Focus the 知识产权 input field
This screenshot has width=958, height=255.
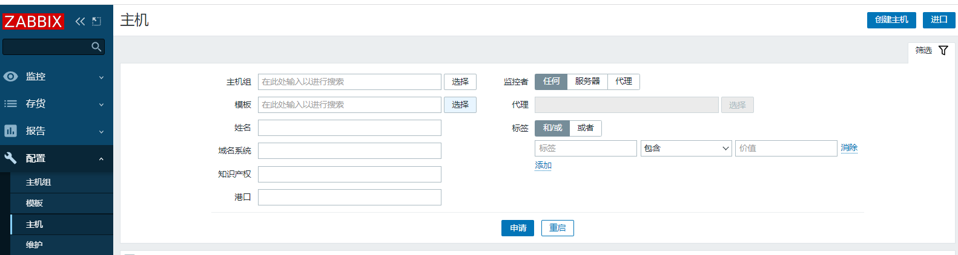[349, 174]
